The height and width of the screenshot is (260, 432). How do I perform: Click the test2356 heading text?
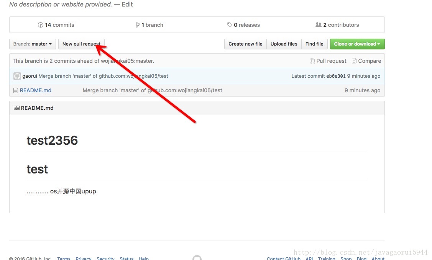(x=53, y=141)
